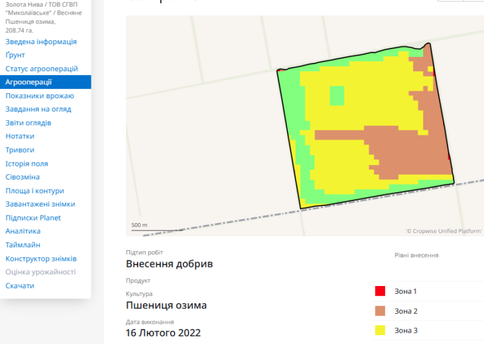Click the Cropwise Unified Platform map attribution
The height and width of the screenshot is (344, 484).
click(444, 231)
